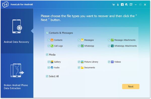The image size is (151, 99).
Task: Click the broken phone extraction icon
Action: point(17,70)
